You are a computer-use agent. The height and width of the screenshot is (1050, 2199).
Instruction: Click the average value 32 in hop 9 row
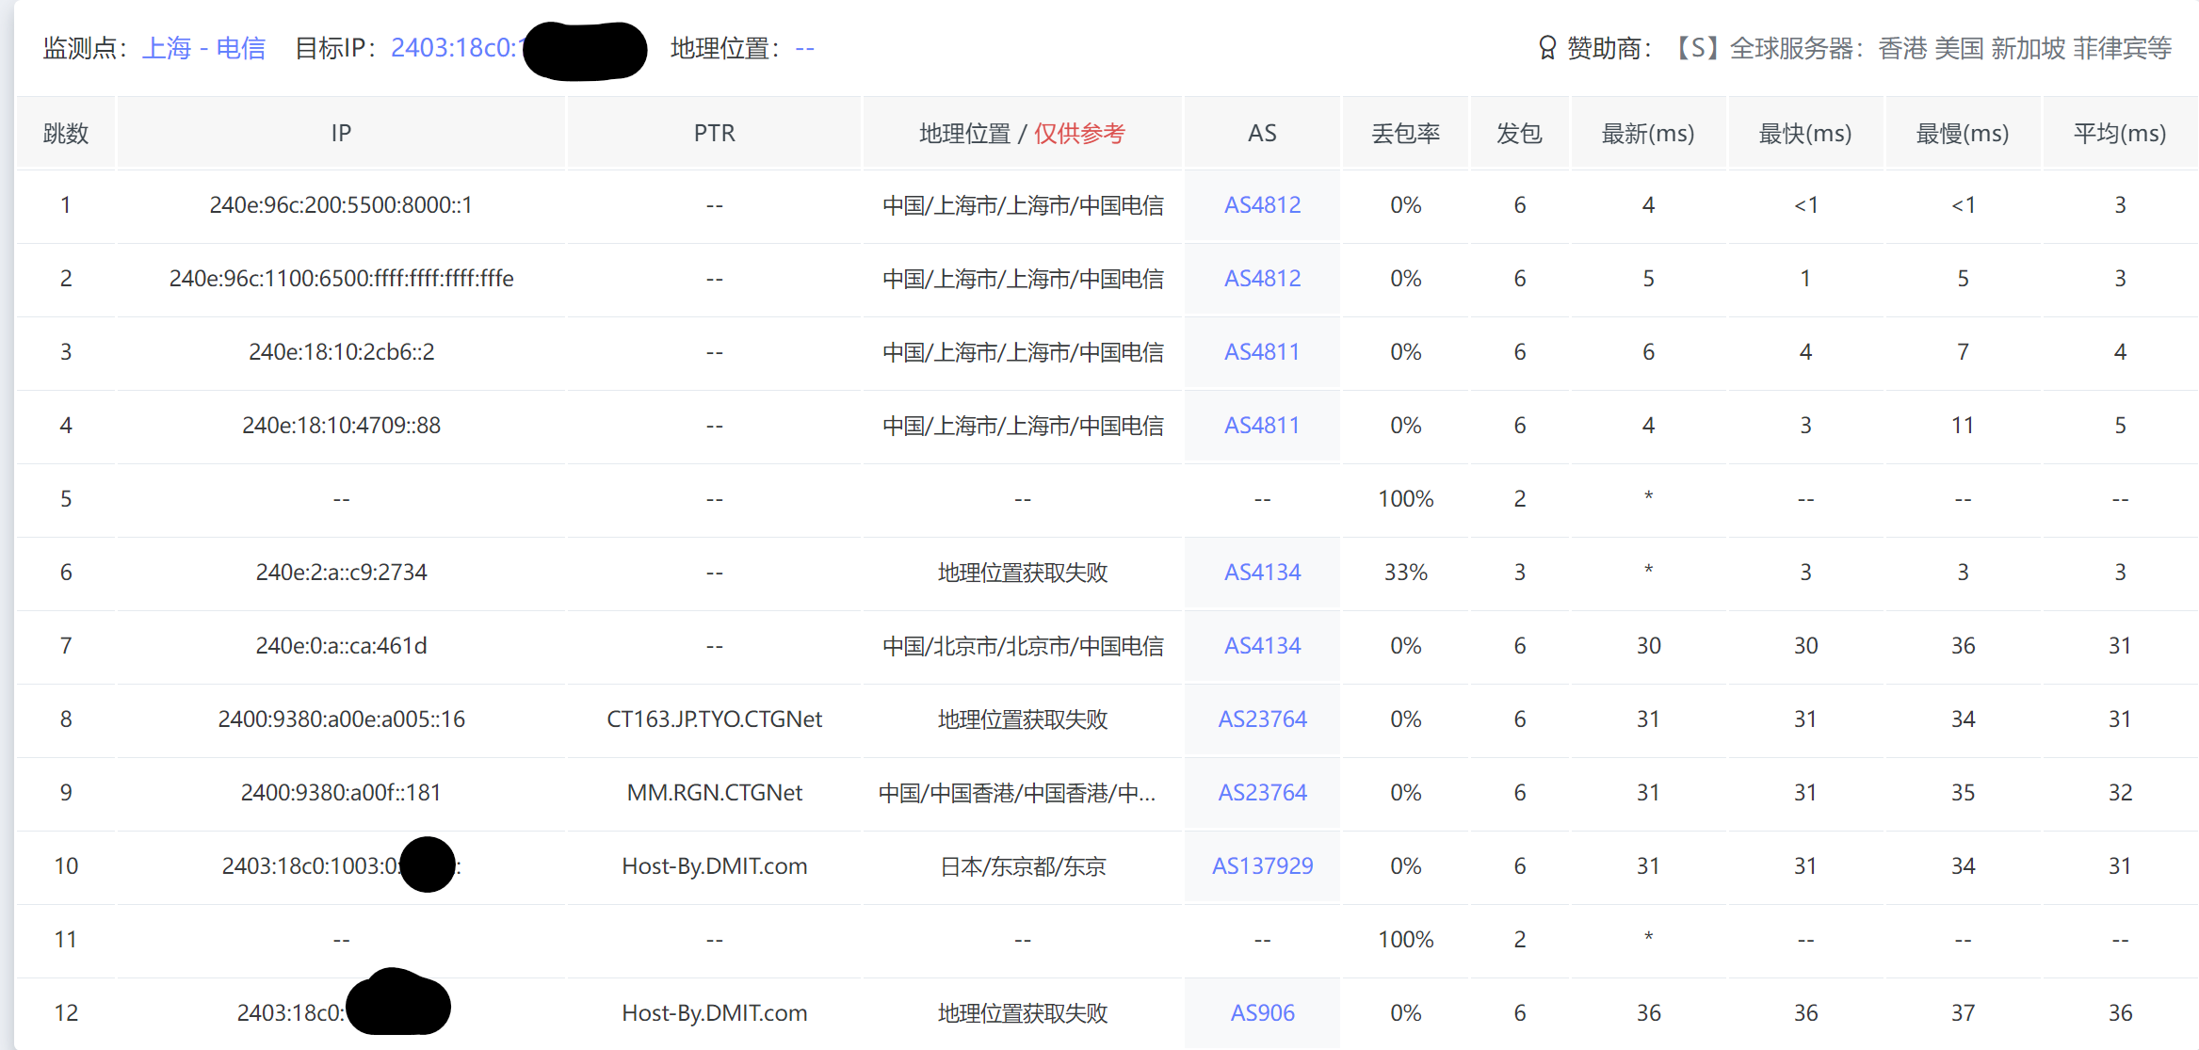pyautogui.click(x=2120, y=793)
